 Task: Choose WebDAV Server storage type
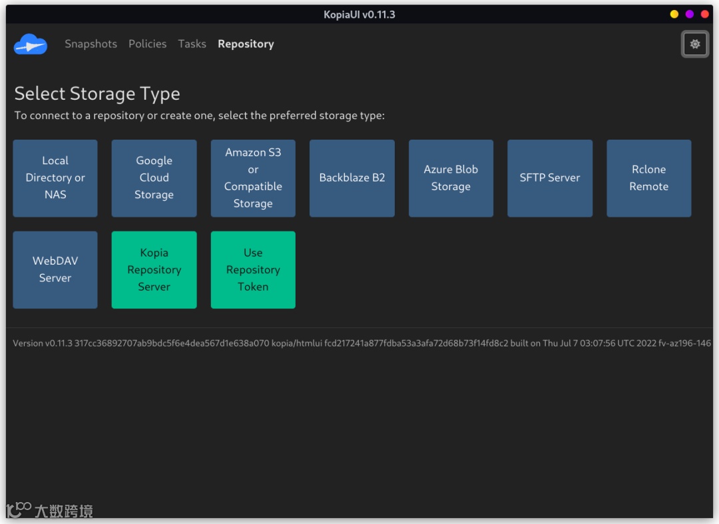tap(55, 270)
